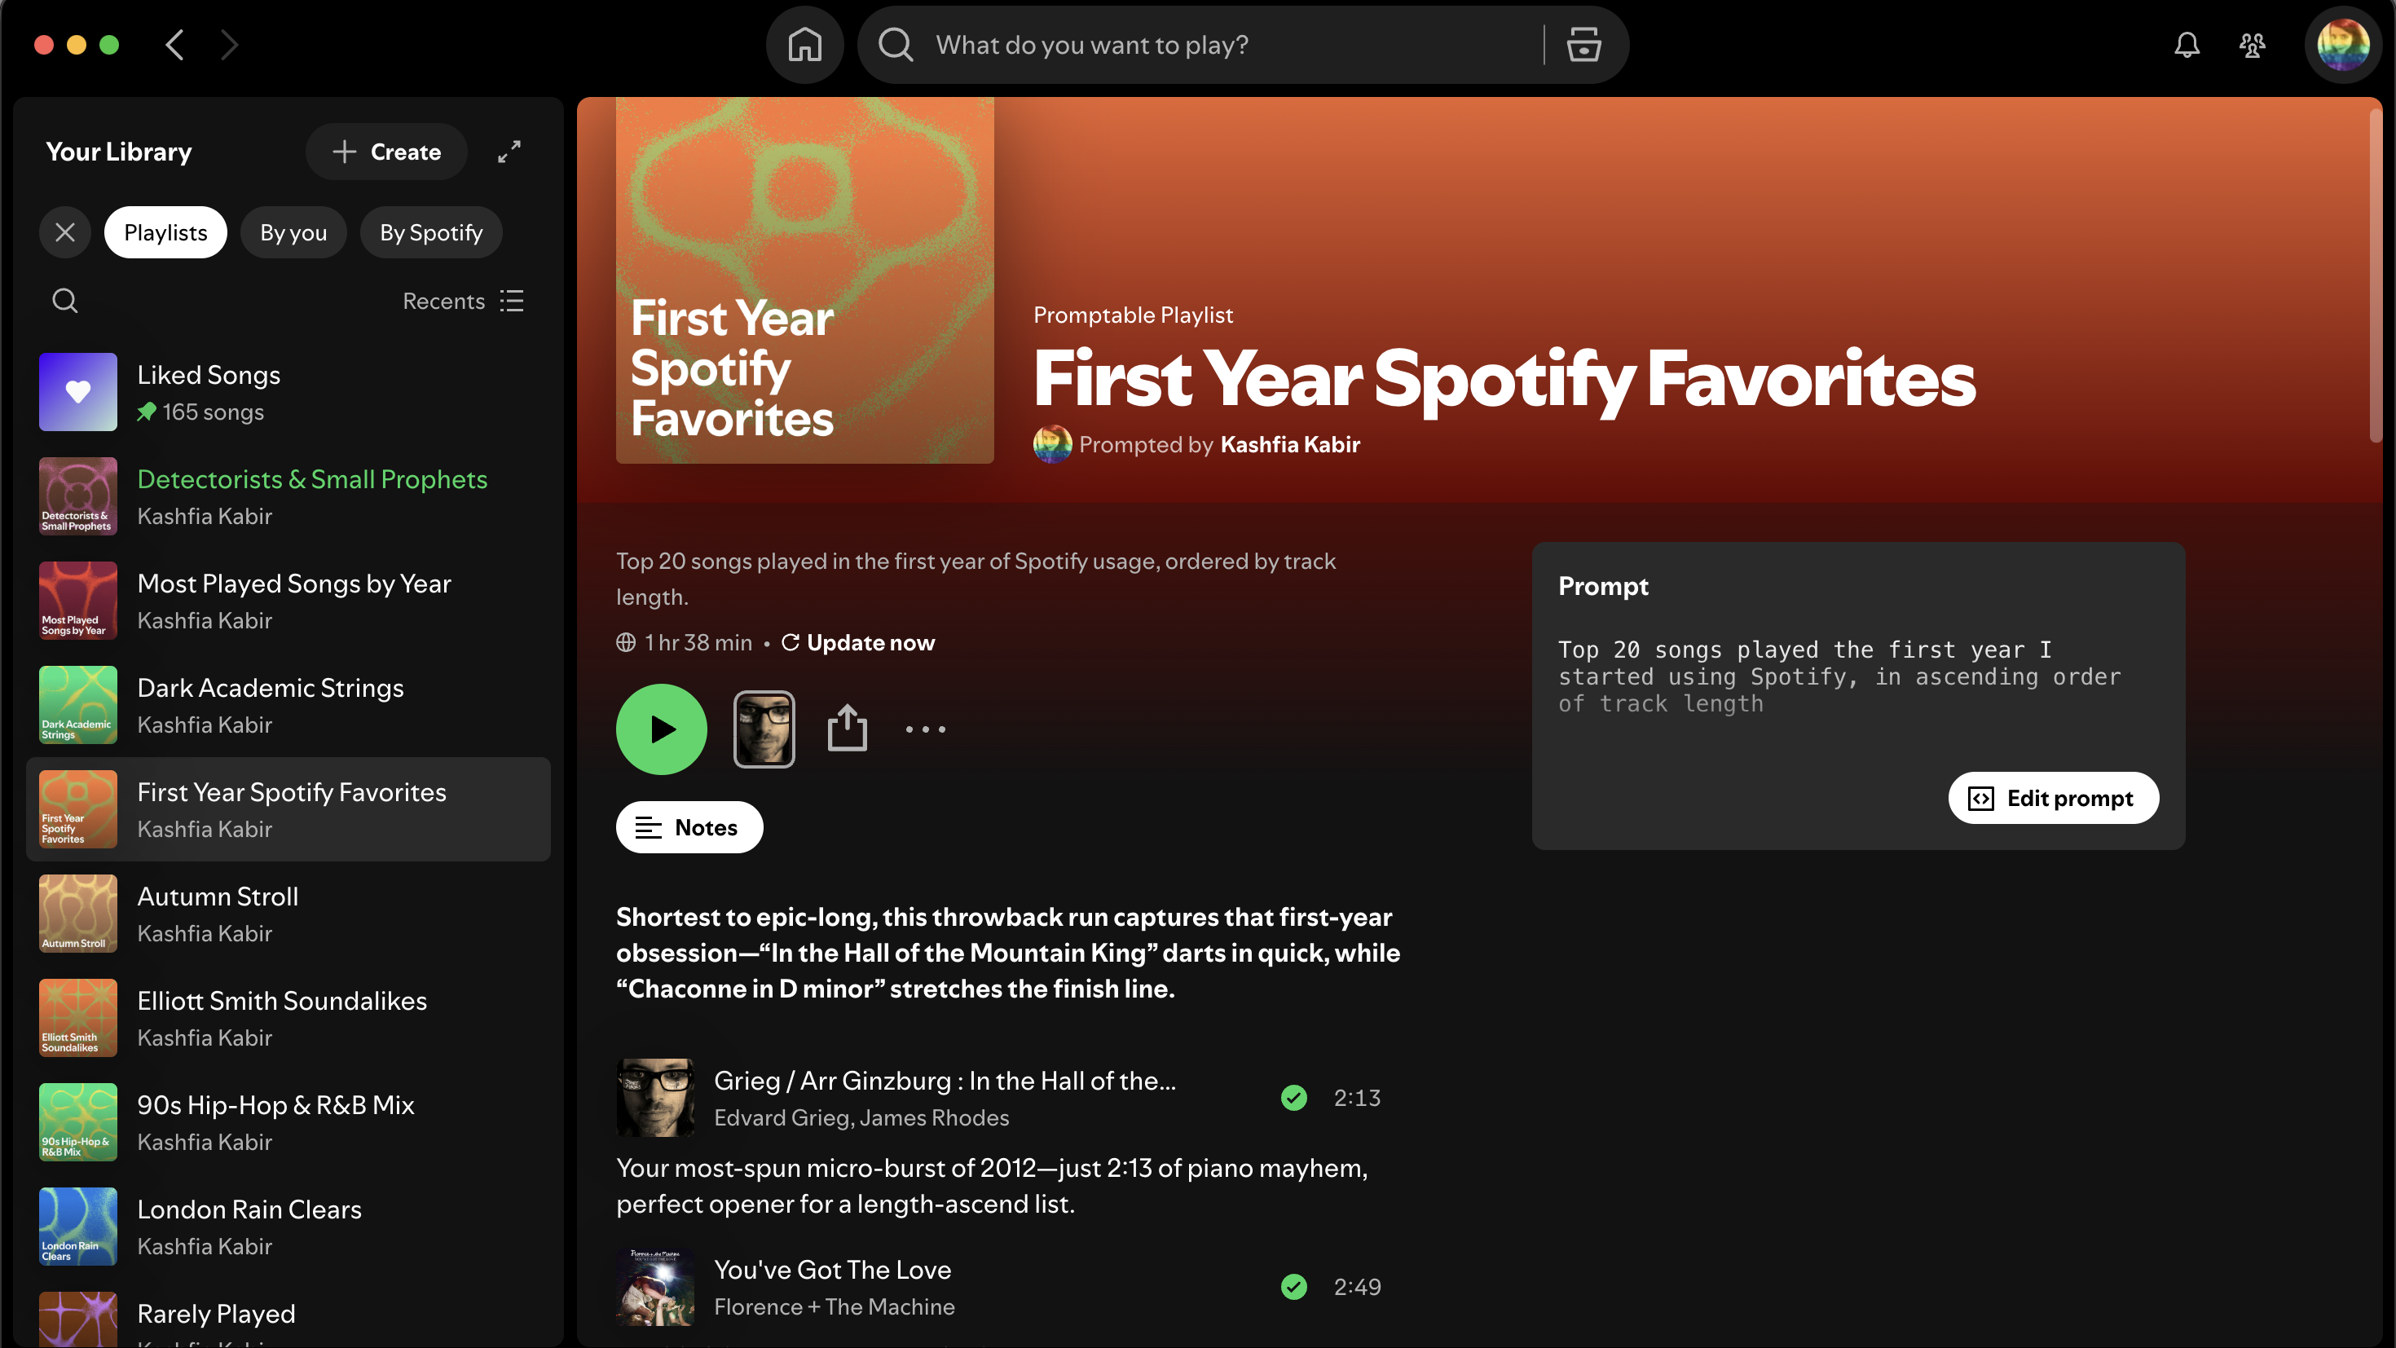Image resolution: width=2396 pixels, height=1348 pixels.
Task: Open the Friends Activity icon
Action: pos(2252,45)
